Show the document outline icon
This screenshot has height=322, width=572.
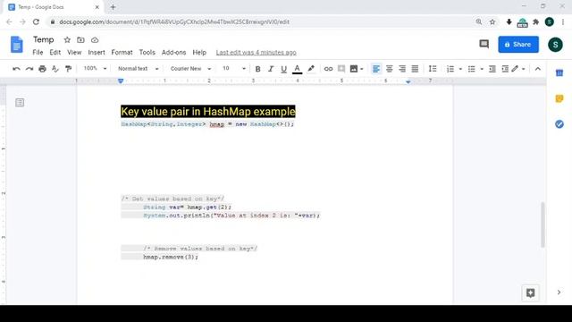(20, 103)
